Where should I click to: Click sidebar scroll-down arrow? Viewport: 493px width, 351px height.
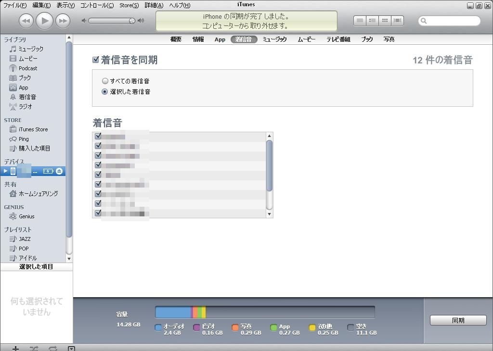tap(69, 259)
